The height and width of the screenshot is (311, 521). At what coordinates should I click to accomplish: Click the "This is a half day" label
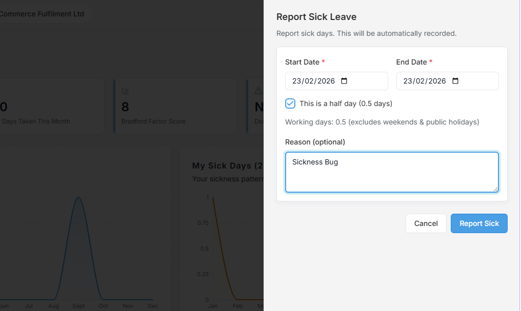346,103
